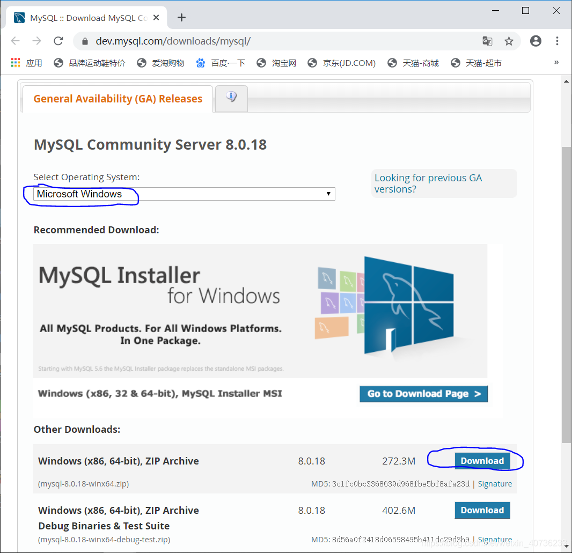572x553 pixels.
Task: Bookmark this page with the star icon
Action: [509, 41]
